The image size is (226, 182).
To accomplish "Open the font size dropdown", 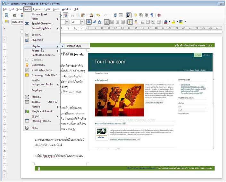I will click(x=82, y=22).
